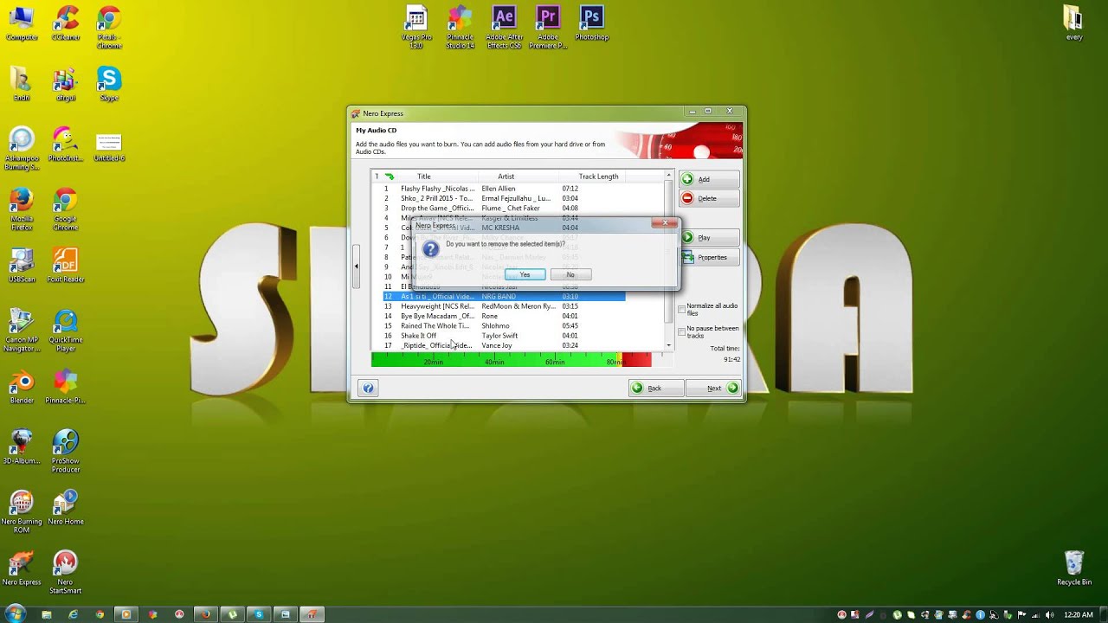This screenshot has height=623, width=1108.
Task: Click the Delete button in Nero Express
Action: click(709, 198)
